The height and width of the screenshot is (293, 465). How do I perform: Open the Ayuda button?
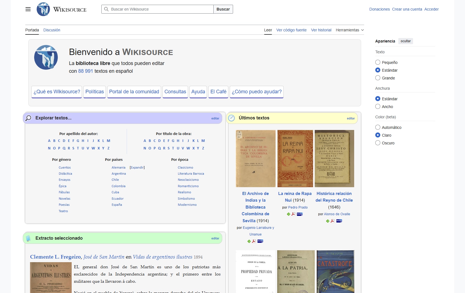click(x=198, y=92)
